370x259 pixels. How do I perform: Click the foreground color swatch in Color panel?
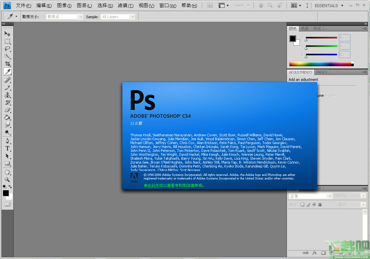click(293, 39)
